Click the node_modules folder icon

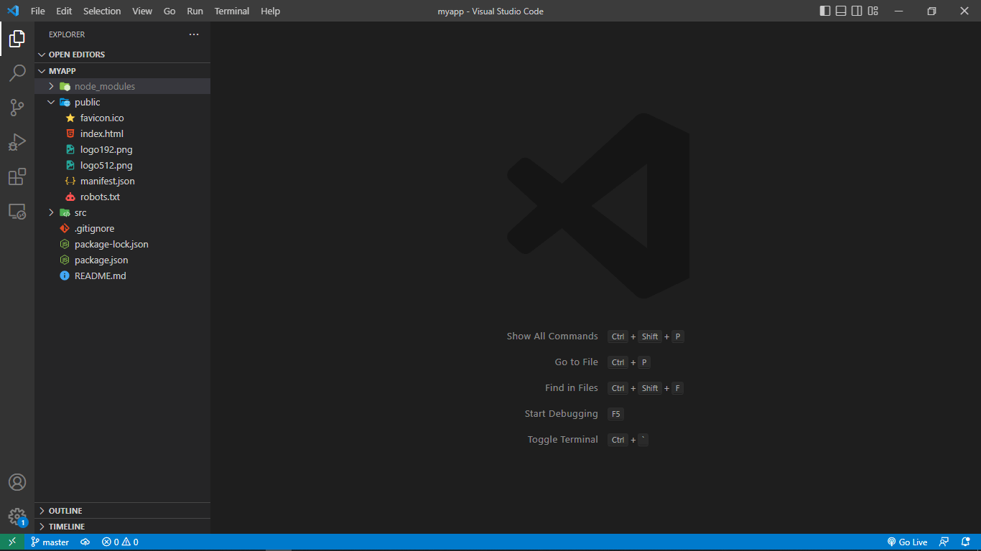[x=65, y=86]
